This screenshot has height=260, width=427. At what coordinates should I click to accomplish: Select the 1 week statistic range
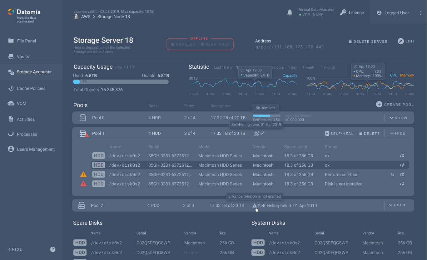point(308,67)
